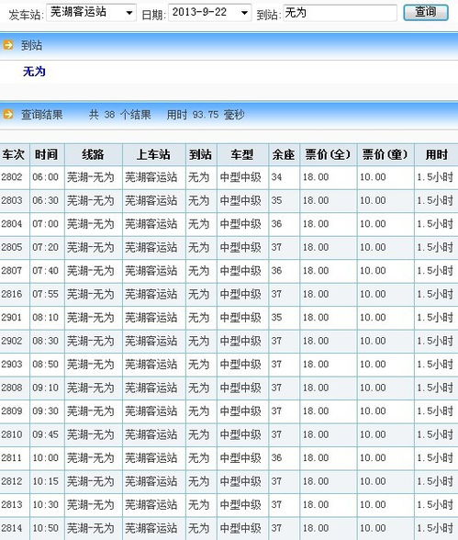This screenshot has width=458, height=540.
Task: Click departure time 07:00
Action: click(45, 224)
